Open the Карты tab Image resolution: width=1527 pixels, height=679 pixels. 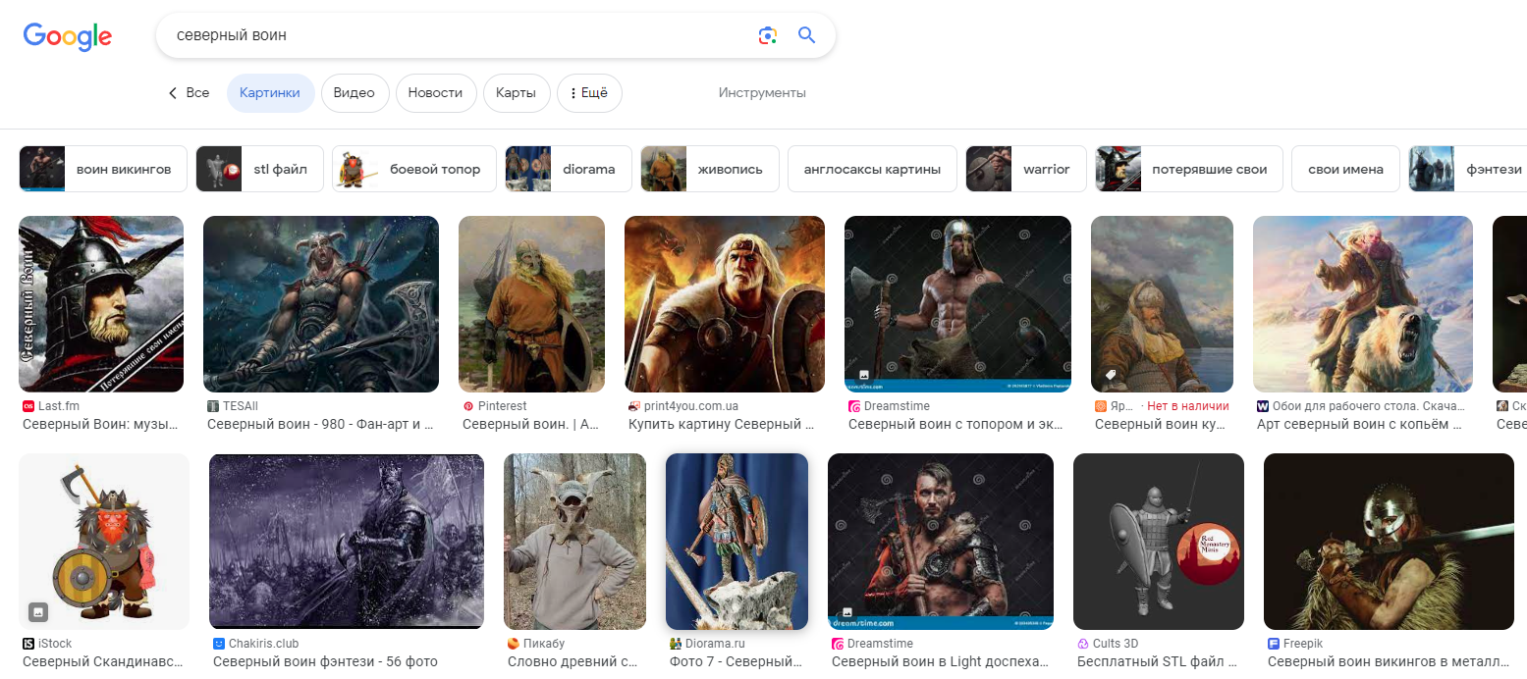[516, 93]
